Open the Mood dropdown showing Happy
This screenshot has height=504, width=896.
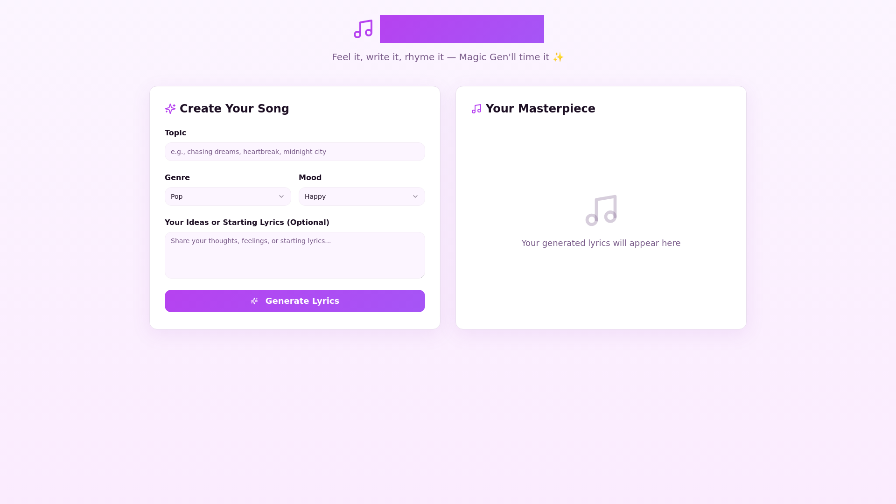362,196
